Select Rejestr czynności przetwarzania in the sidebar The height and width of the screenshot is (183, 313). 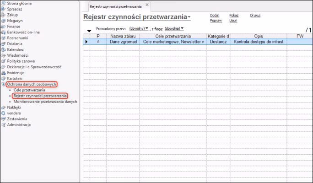point(40,96)
